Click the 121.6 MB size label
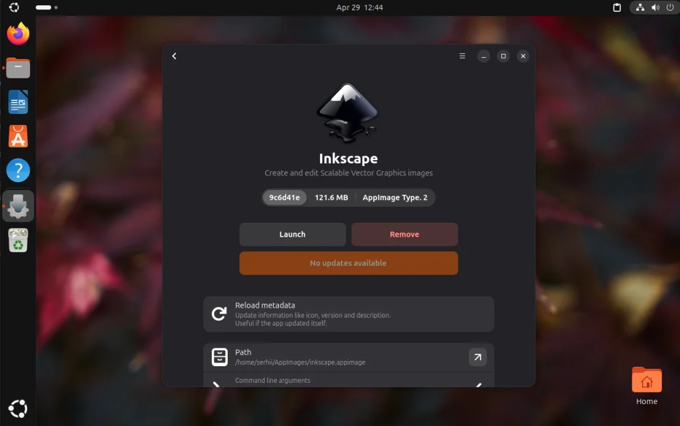Viewport: 680px width, 426px height. tap(331, 197)
